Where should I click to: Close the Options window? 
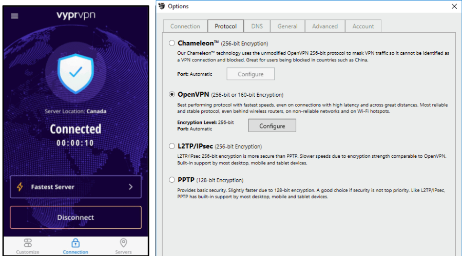(454, 6)
